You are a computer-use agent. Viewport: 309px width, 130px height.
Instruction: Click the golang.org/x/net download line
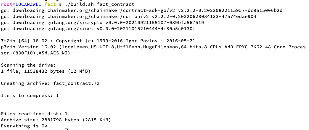pyautogui.click(x=98, y=29)
